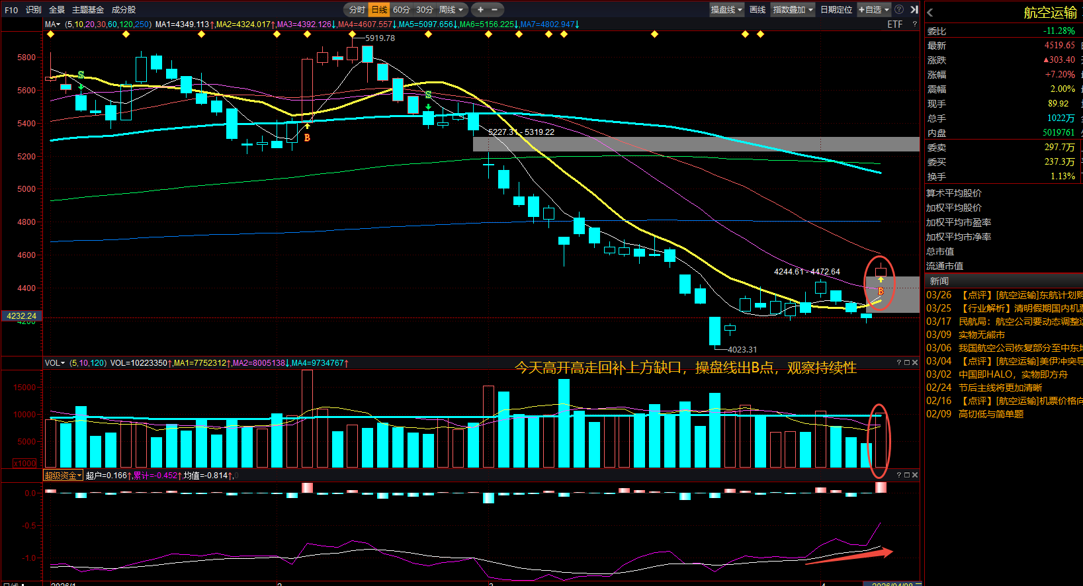Zoom in chart with plus button
Viewport: 1083px width, 586px height.
tap(480, 9)
